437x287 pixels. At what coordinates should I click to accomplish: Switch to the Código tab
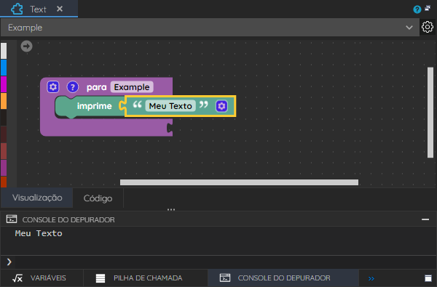tap(98, 198)
